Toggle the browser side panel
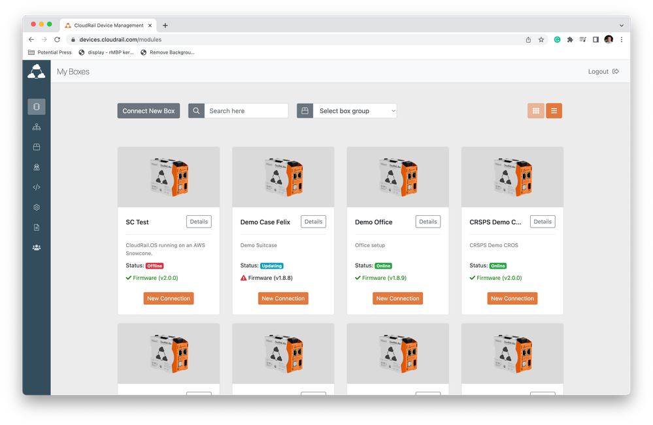 [596, 40]
